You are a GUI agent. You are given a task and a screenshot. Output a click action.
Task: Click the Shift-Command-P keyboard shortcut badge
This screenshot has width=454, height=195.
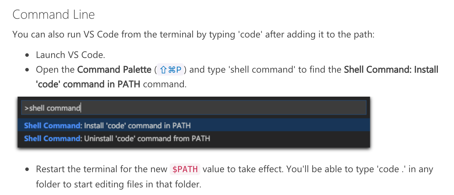170,69
